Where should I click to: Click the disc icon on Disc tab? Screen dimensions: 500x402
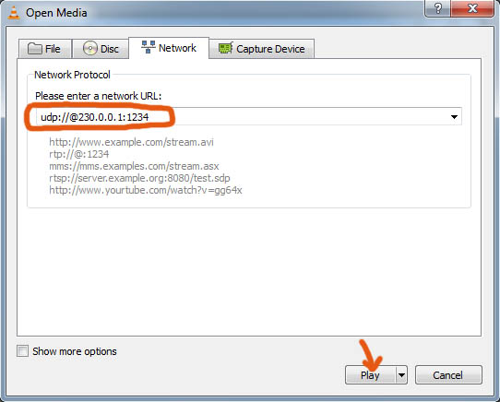[89, 48]
